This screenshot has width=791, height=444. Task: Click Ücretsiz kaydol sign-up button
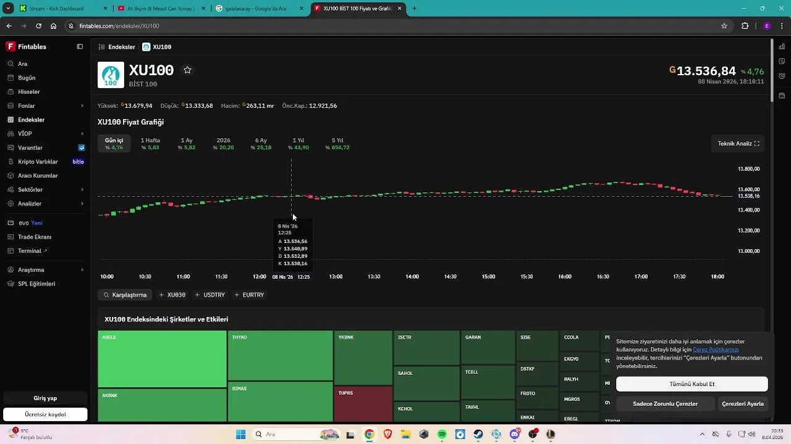point(45,414)
